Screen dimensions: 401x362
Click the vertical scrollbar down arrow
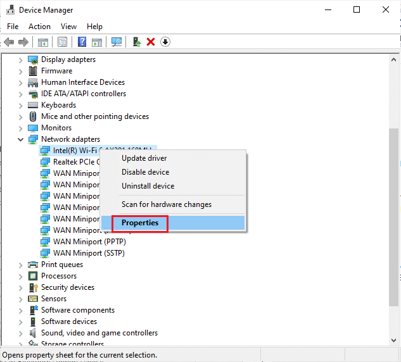(x=395, y=342)
